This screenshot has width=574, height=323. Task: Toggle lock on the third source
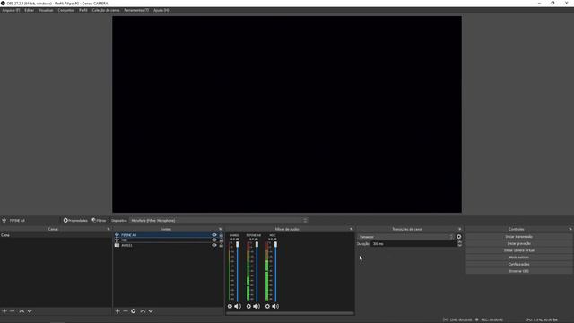222,245
